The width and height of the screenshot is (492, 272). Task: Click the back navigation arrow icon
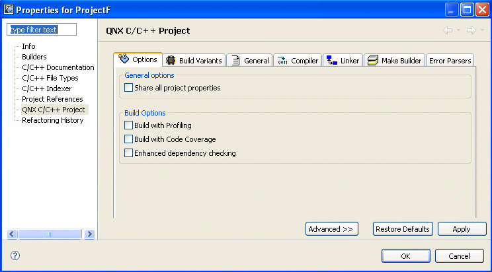448,30
